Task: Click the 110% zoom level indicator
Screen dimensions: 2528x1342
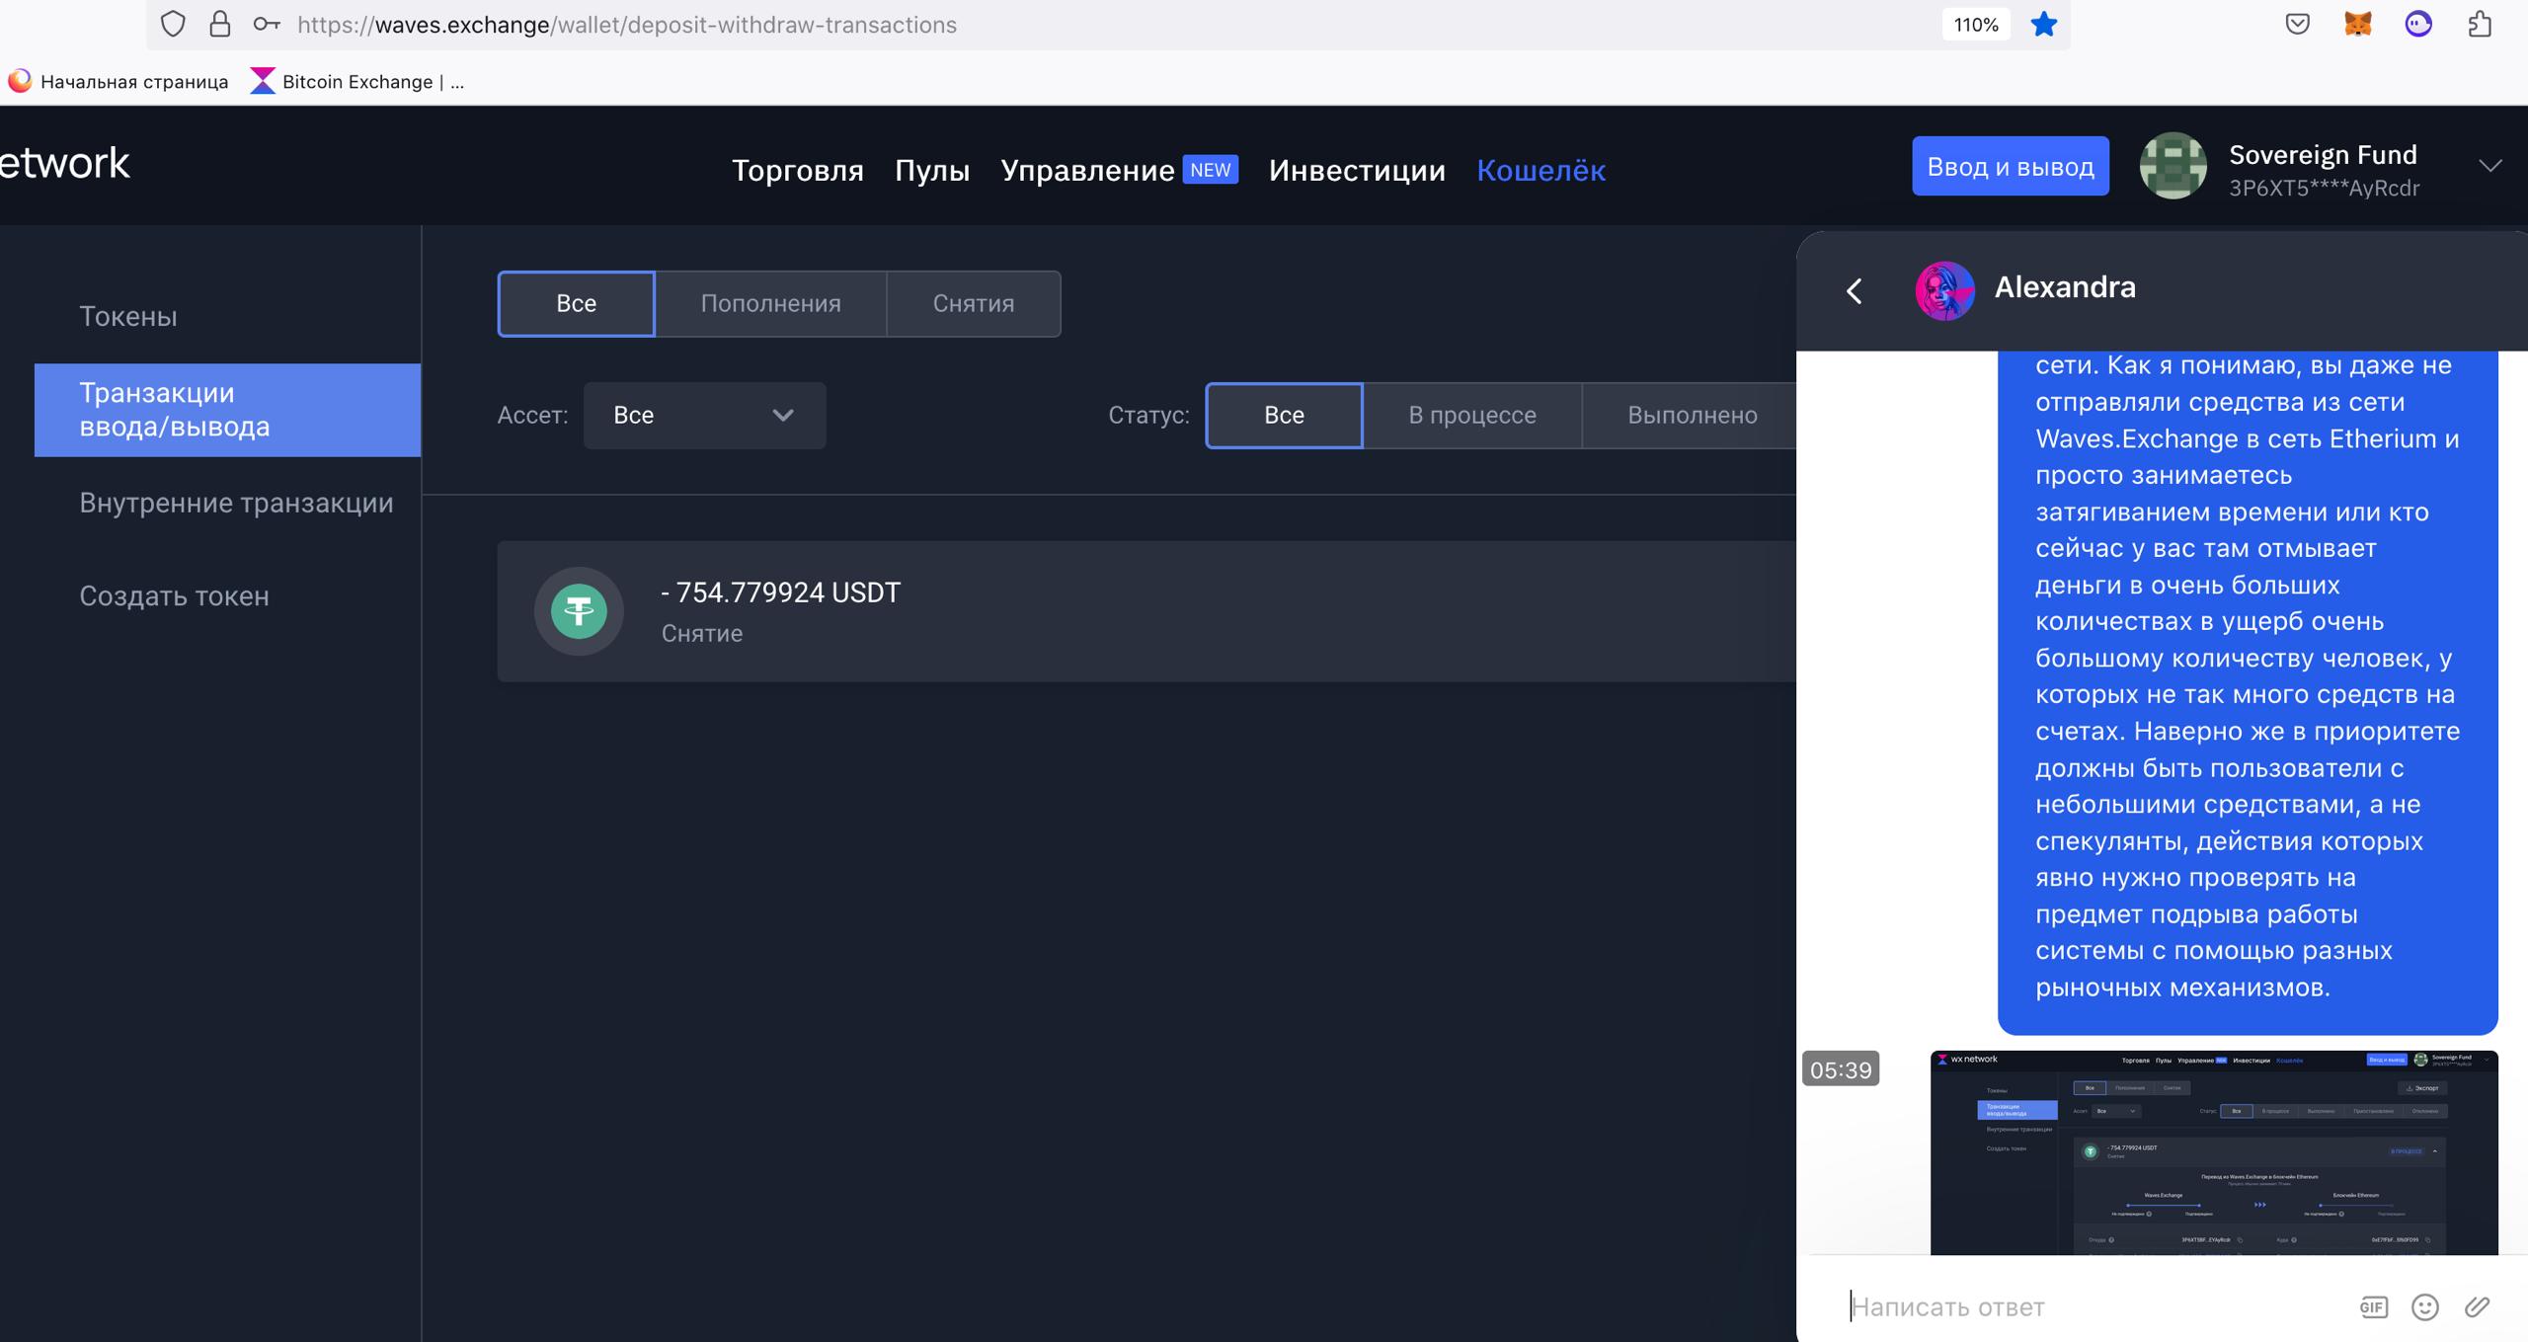Action: pos(1975,25)
